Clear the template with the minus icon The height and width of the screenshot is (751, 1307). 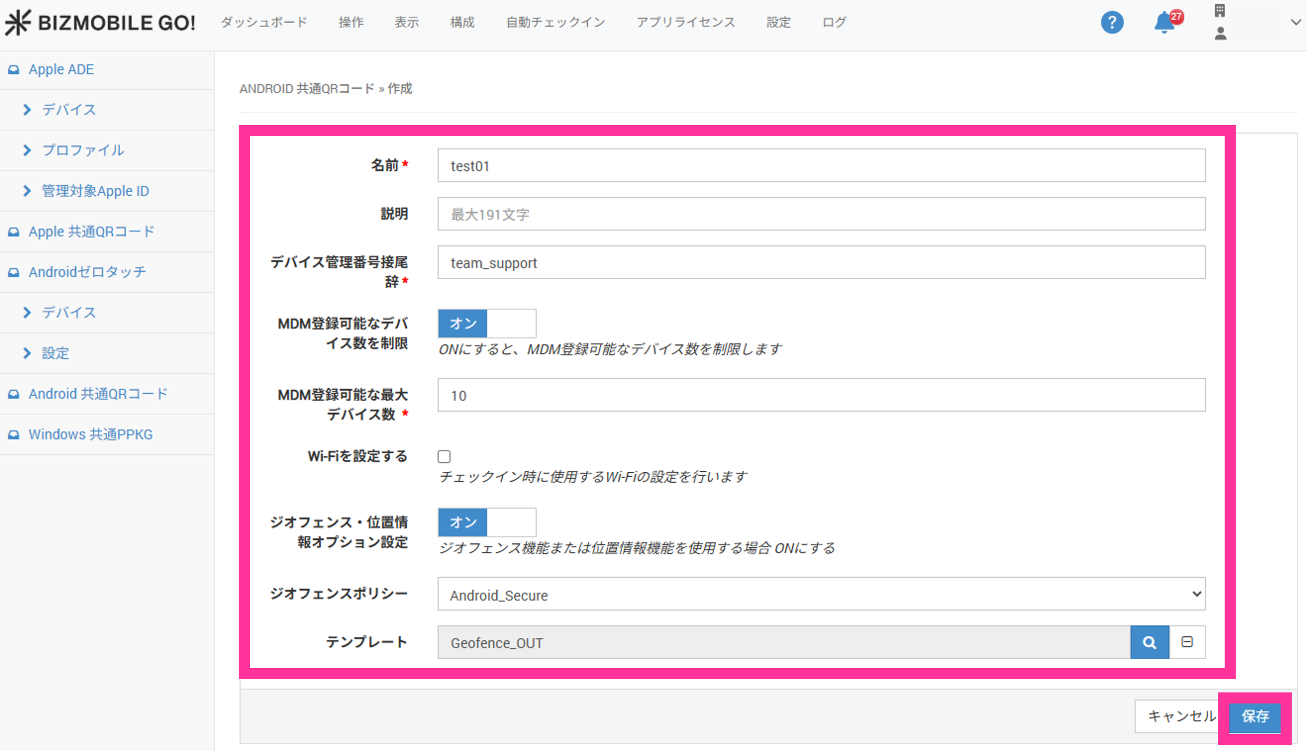pyautogui.click(x=1187, y=642)
